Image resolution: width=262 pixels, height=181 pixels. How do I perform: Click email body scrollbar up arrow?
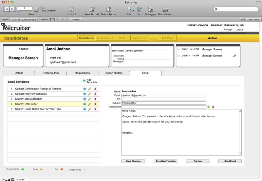240,110
